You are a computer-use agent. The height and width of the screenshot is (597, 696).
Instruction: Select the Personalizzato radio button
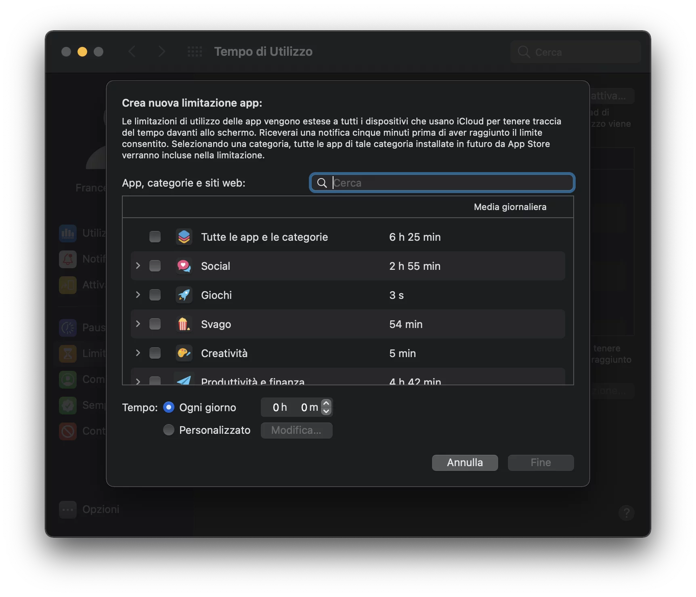(x=169, y=430)
